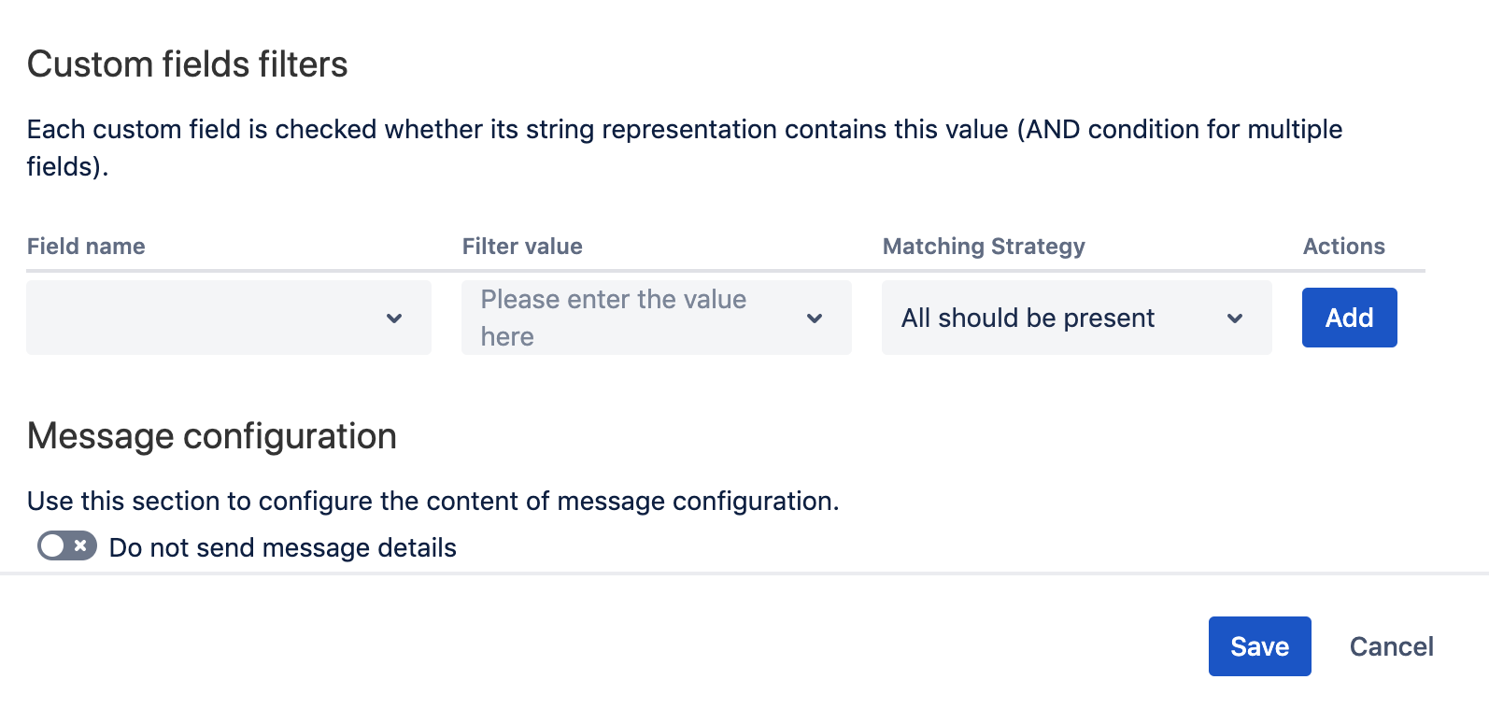Viewport: 1489px width, 708px height.
Task: Save the configuration
Action: [x=1259, y=646]
